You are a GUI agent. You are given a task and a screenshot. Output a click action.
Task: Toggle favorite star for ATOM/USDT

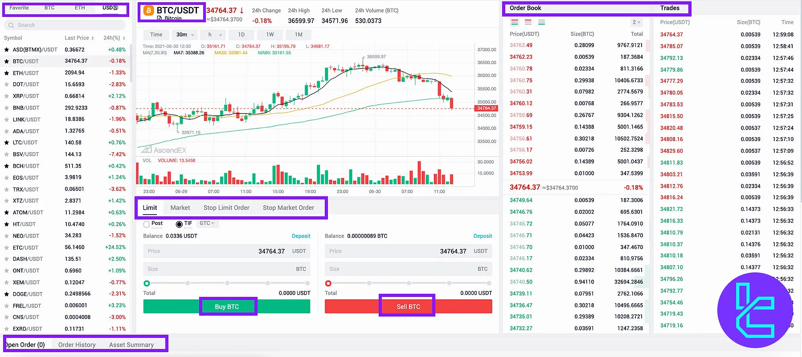point(7,213)
